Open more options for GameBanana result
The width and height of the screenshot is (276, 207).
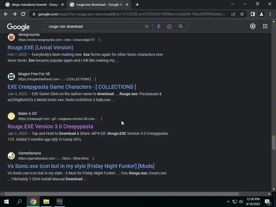[94, 158]
